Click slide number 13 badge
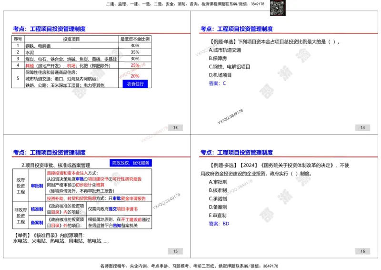The image size is (381, 270). [175, 127]
